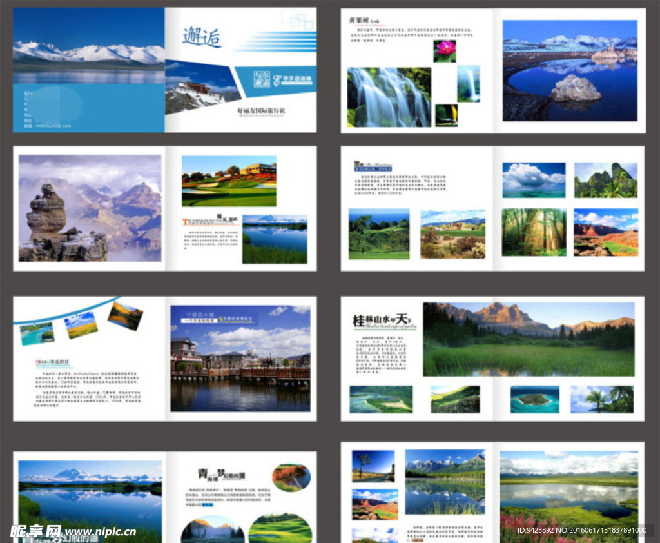
Task: Click the palm trees beach thumbnail
Action: tap(602, 399)
